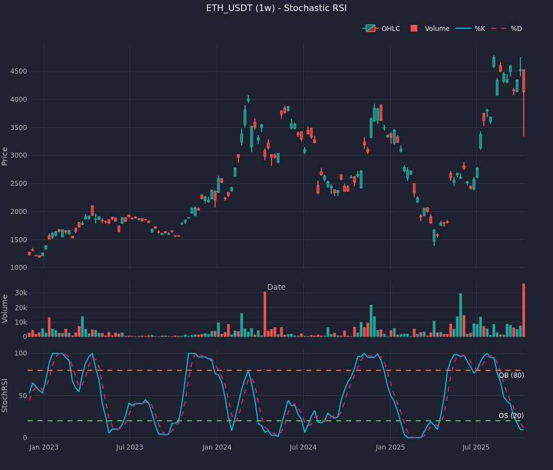553x470 pixels.
Task: Click the 'OB (80)' overbought annotation
Action: (511, 375)
